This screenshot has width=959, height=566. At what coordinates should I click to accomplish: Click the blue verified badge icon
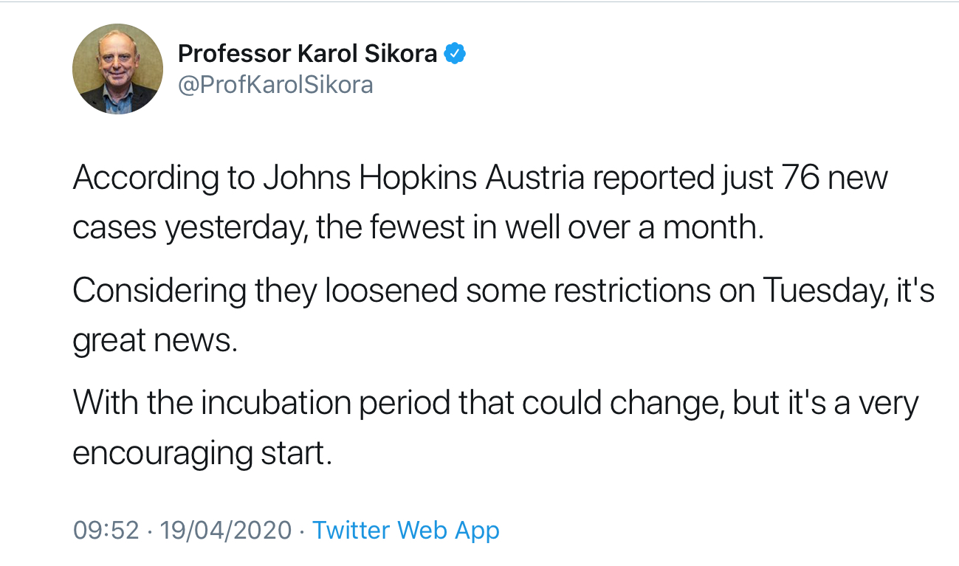(454, 53)
